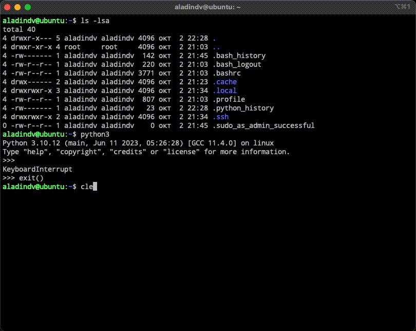Image resolution: width=416 pixels, height=331 pixels.
Task: Select the blue .local directory name
Action: (224, 90)
